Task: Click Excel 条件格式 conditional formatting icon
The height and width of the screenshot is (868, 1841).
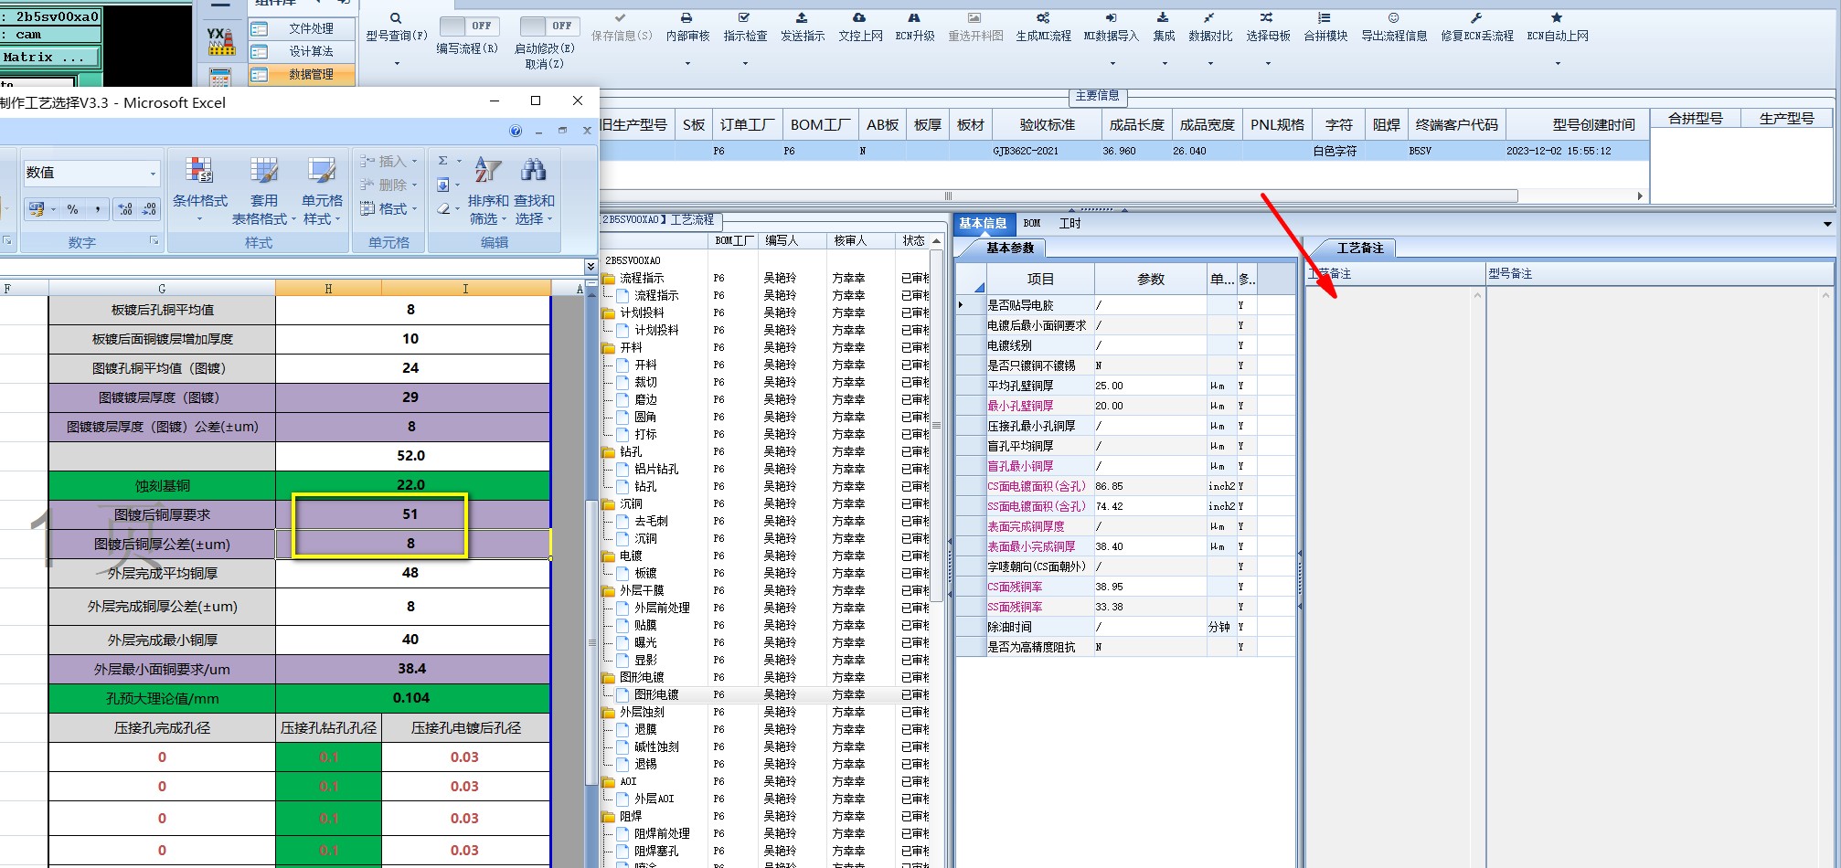Action: tap(199, 171)
